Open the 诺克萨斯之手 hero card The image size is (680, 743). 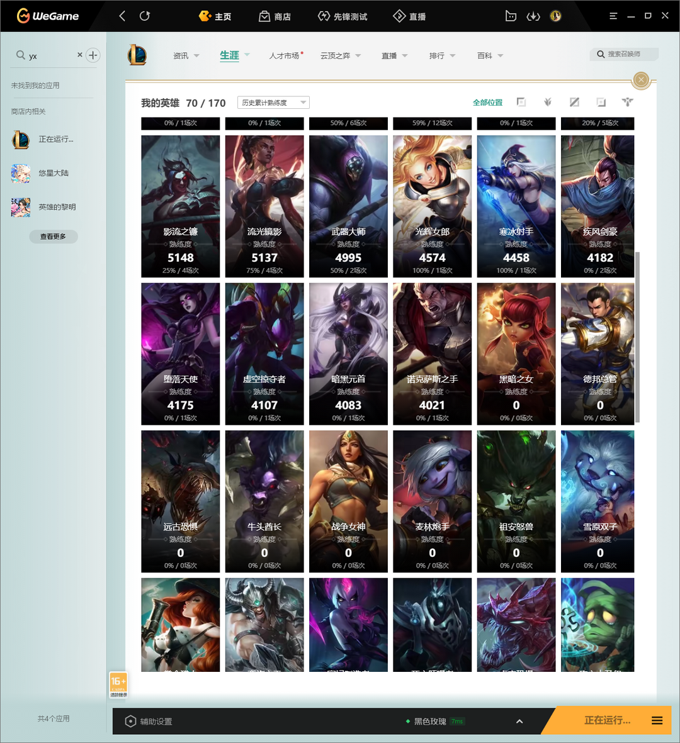point(433,354)
